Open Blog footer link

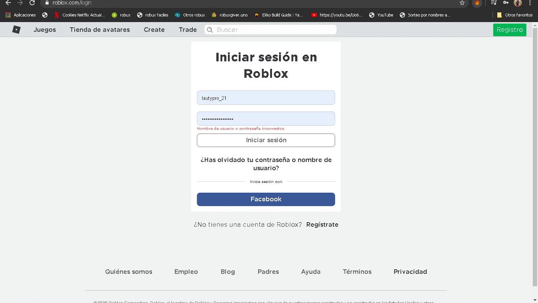tap(228, 271)
